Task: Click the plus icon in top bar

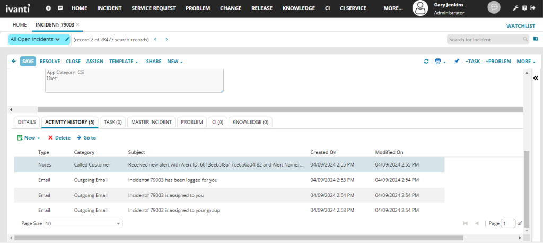Action: click(x=48, y=8)
